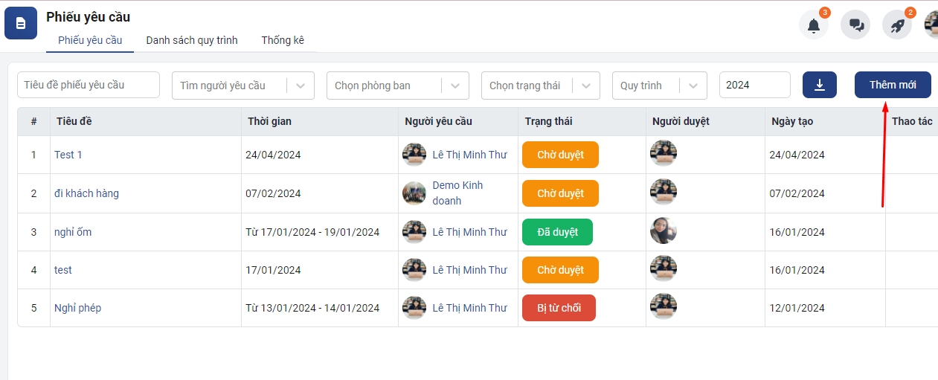Click approver avatar in Nghỉ phép row

(664, 306)
